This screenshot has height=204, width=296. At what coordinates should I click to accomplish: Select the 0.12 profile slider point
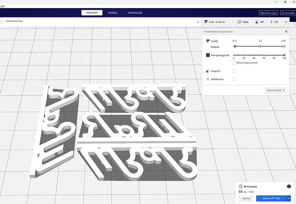[x=235, y=46]
